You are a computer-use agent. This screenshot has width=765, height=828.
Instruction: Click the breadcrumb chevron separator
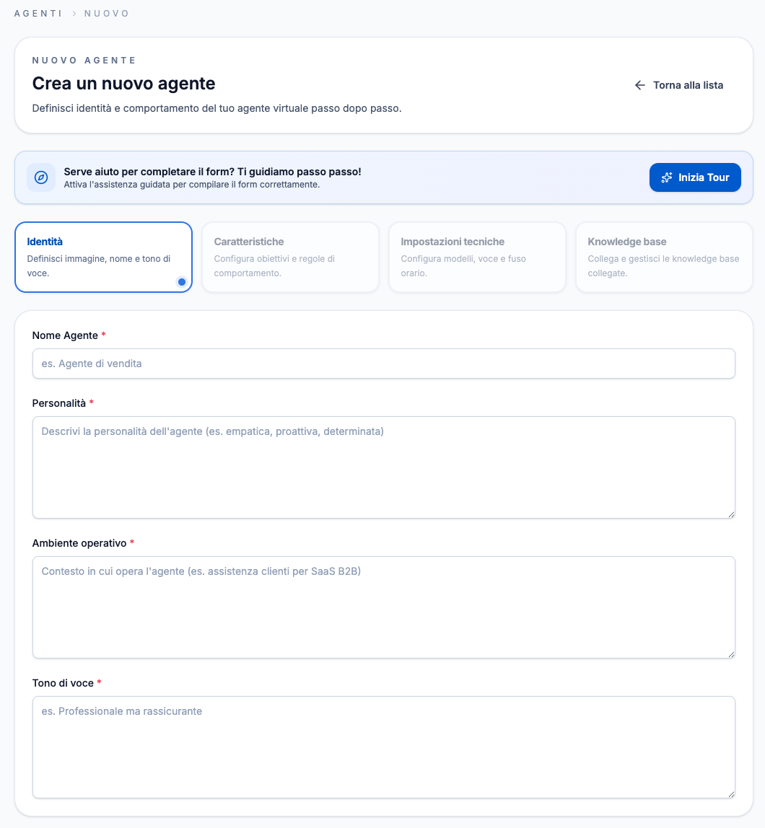click(74, 14)
